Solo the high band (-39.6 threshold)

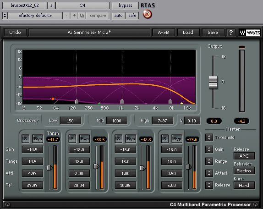tap(164, 139)
